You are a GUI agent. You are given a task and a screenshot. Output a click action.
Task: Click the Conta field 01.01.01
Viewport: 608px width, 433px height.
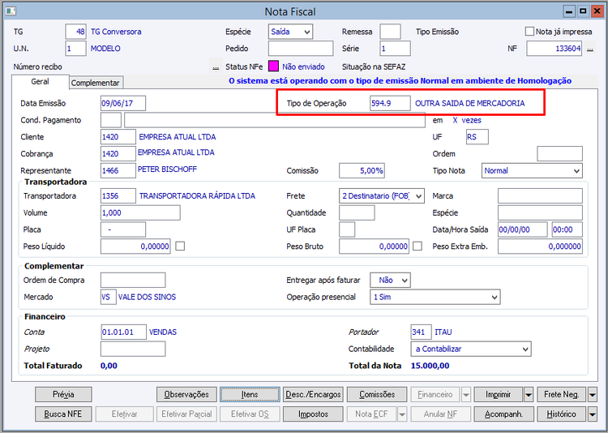click(124, 332)
